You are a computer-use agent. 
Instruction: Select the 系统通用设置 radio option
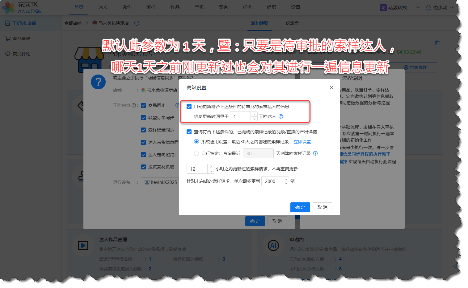click(196, 142)
